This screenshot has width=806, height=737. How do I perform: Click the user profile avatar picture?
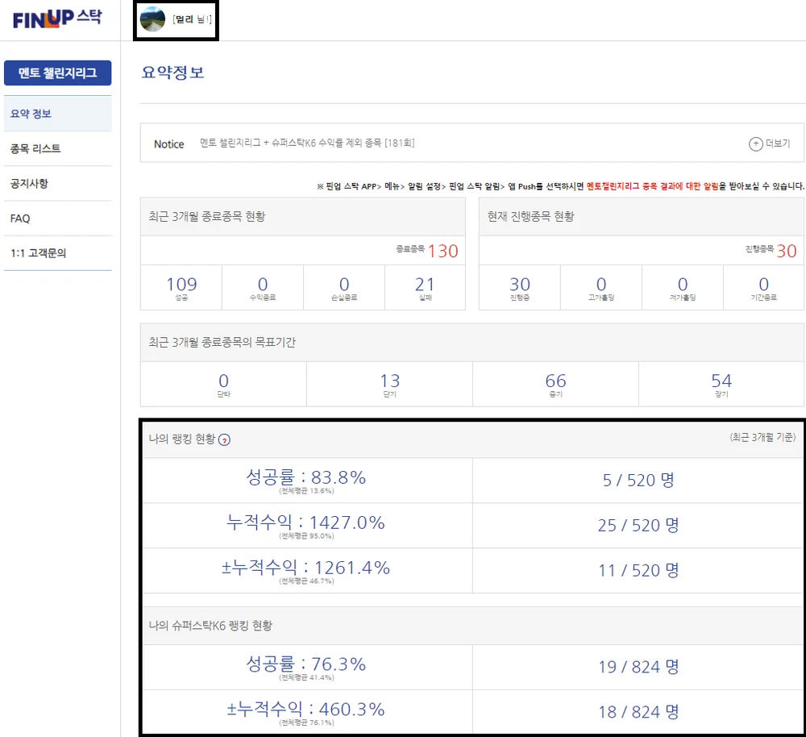152,19
